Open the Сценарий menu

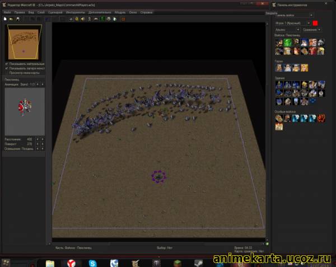pyautogui.click(x=55, y=12)
